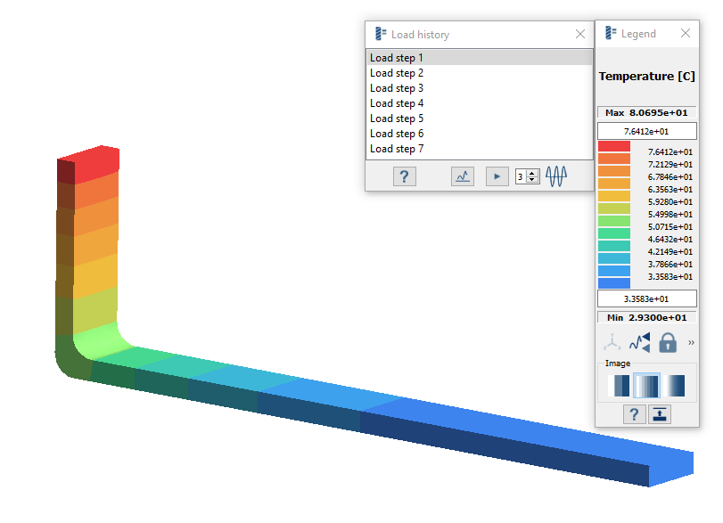
Task: Click the upper limit field 7.6412e+01
Action: pyautogui.click(x=646, y=132)
